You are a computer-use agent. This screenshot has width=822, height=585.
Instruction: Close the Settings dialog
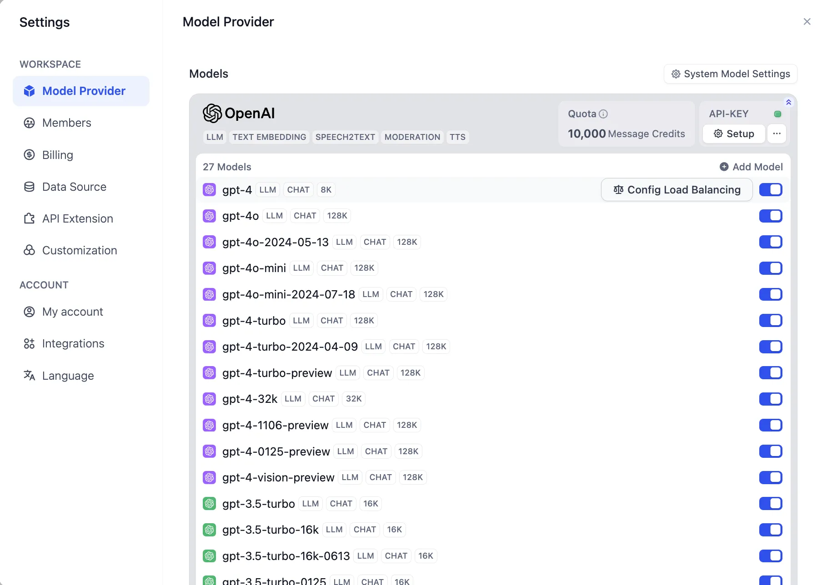[807, 22]
